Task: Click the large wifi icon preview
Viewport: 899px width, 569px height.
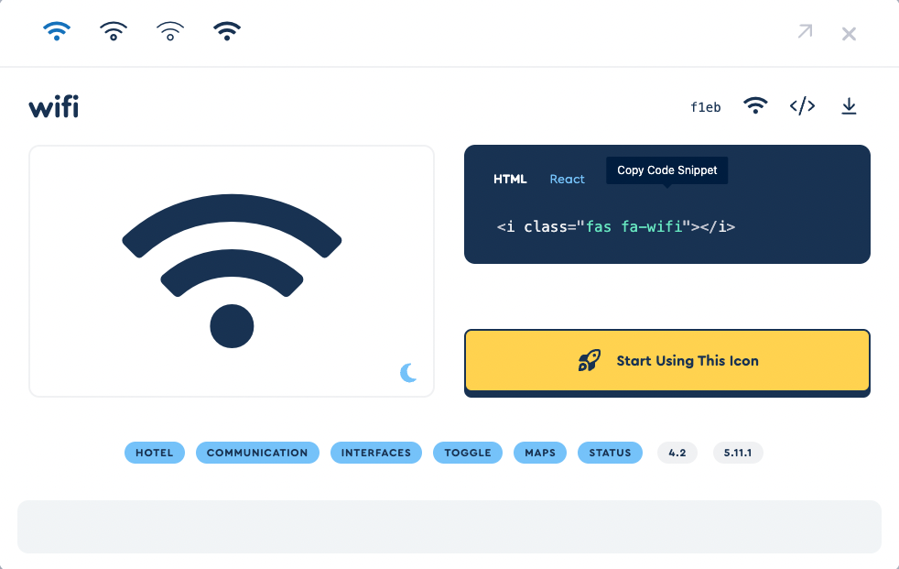Action: pyautogui.click(x=232, y=270)
